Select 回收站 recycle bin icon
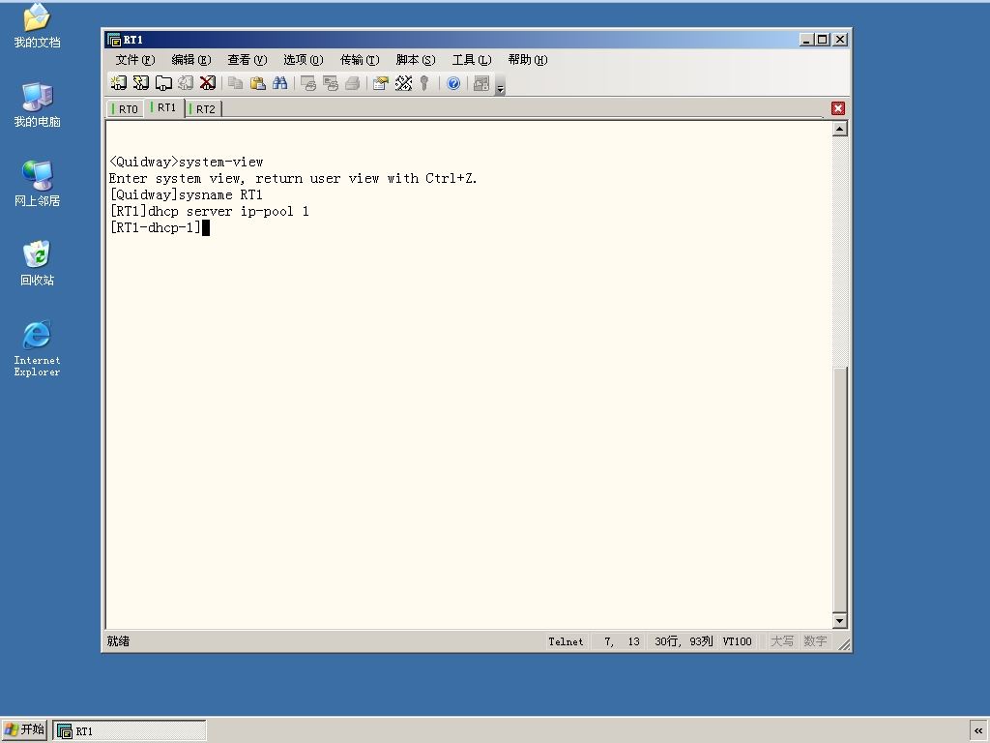 [38, 263]
